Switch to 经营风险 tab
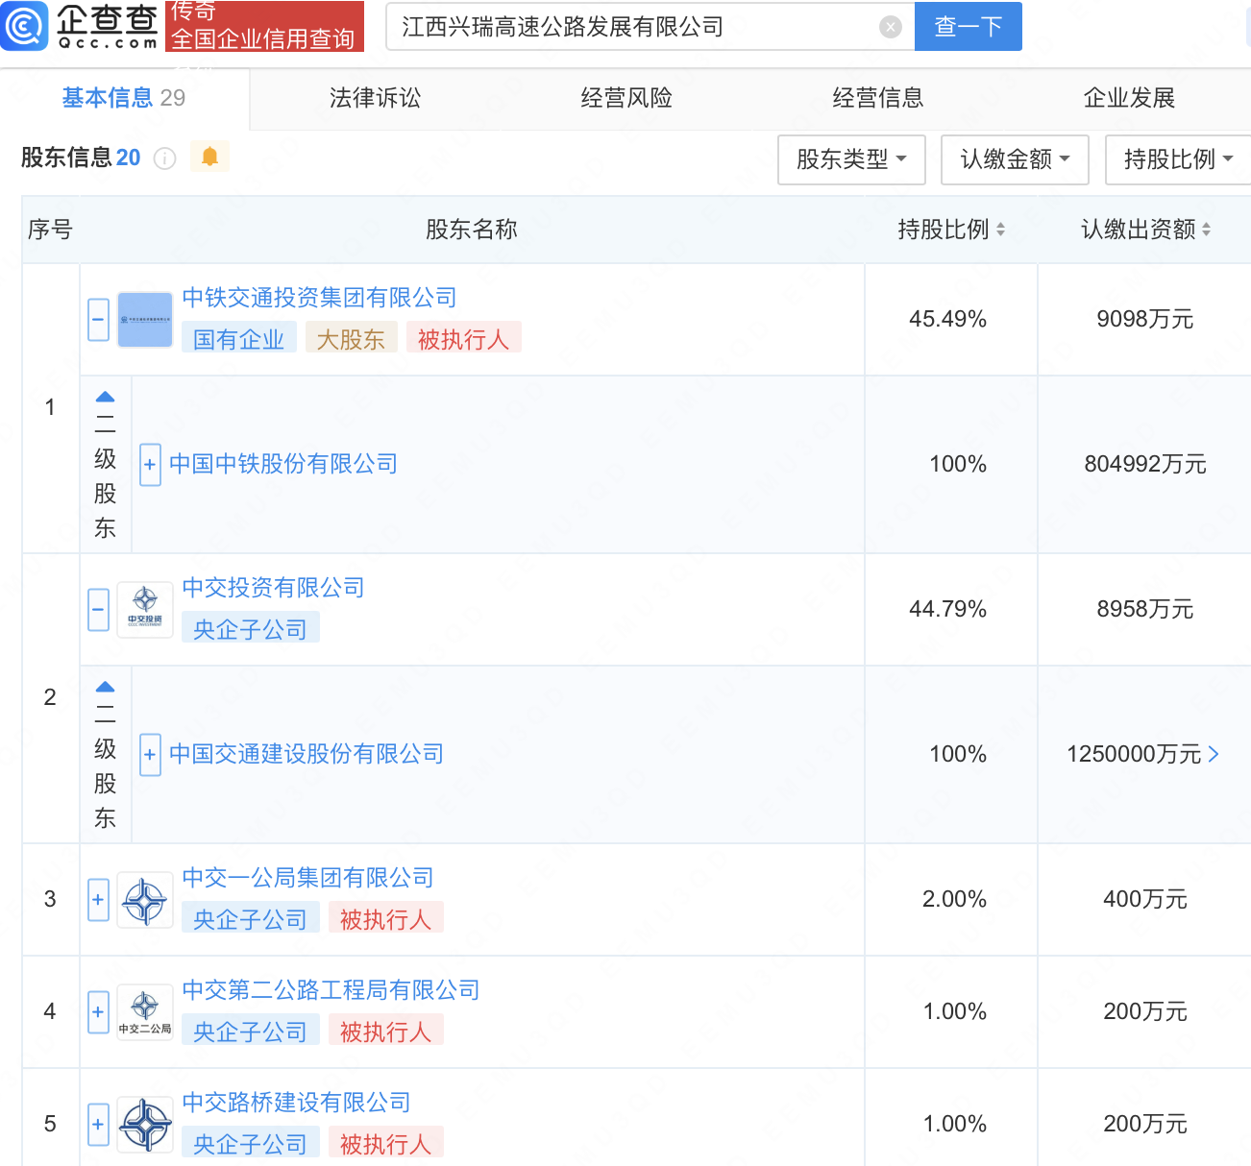1251x1166 pixels. pos(626,98)
